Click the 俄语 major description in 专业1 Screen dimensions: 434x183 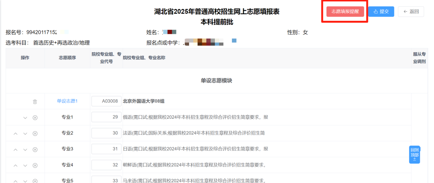(195, 117)
